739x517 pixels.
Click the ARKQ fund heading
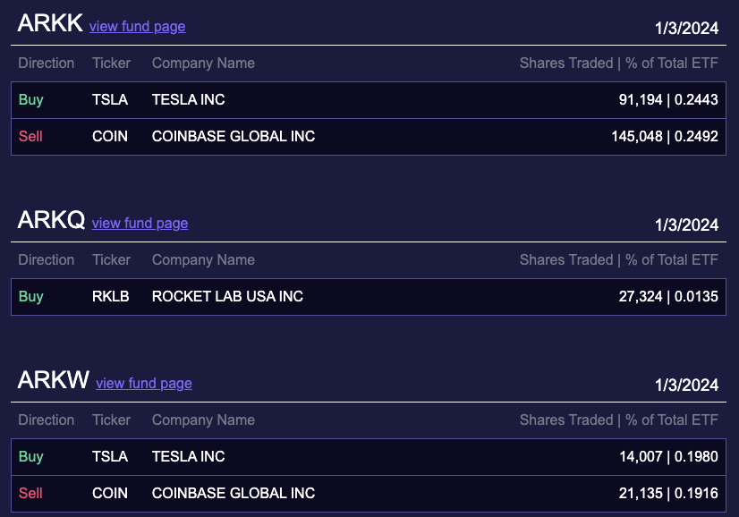click(51, 221)
